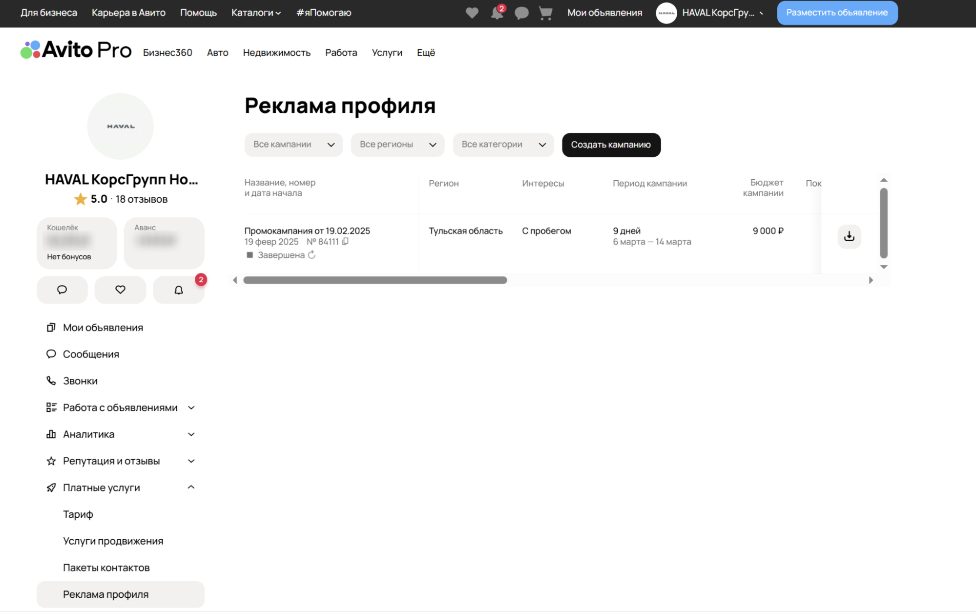Open Все категории filter dropdown
976x612 pixels.
coord(503,145)
